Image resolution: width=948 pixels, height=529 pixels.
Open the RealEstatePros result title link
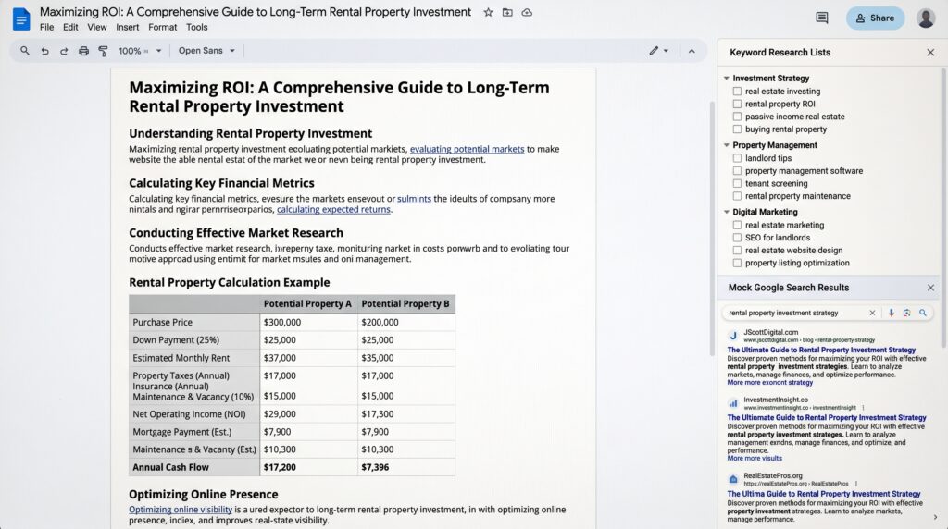click(823, 494)
